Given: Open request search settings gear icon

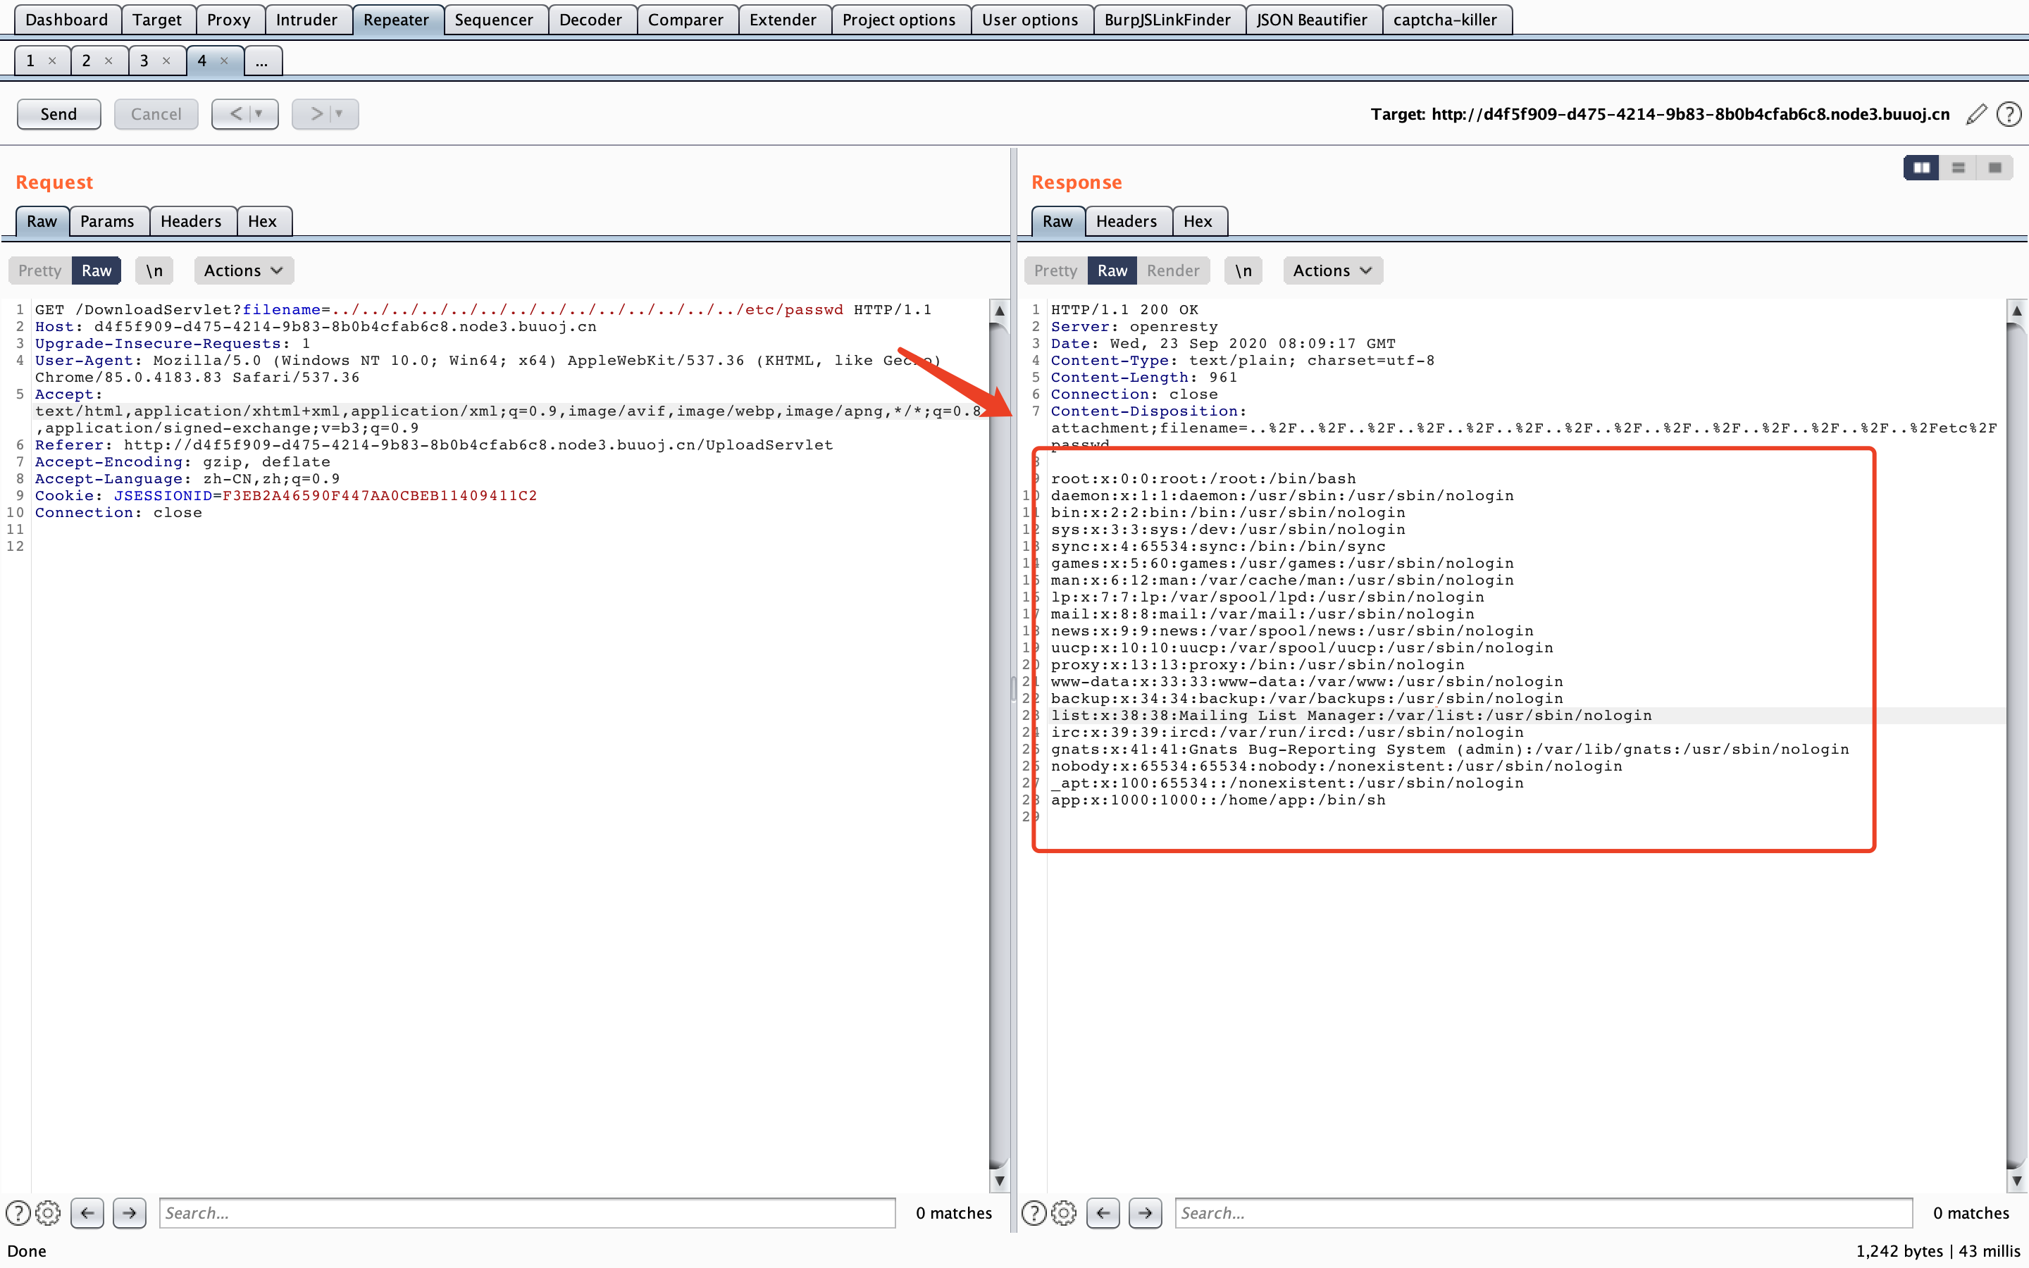Looking at the screenshot, I should [x=49, y=1212].
